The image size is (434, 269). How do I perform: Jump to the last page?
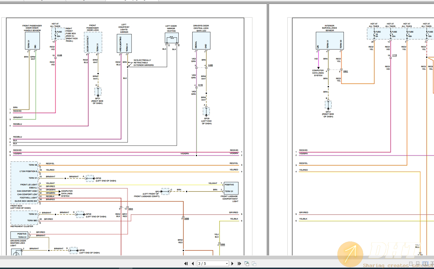pyautogui.click(x=239, y=263)
